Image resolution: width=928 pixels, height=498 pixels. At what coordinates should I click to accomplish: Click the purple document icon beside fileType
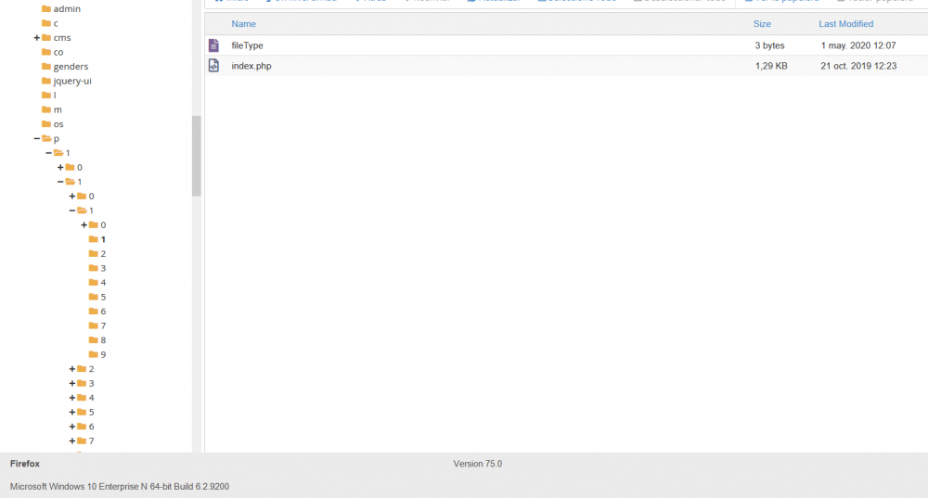[x=213, y=45]
